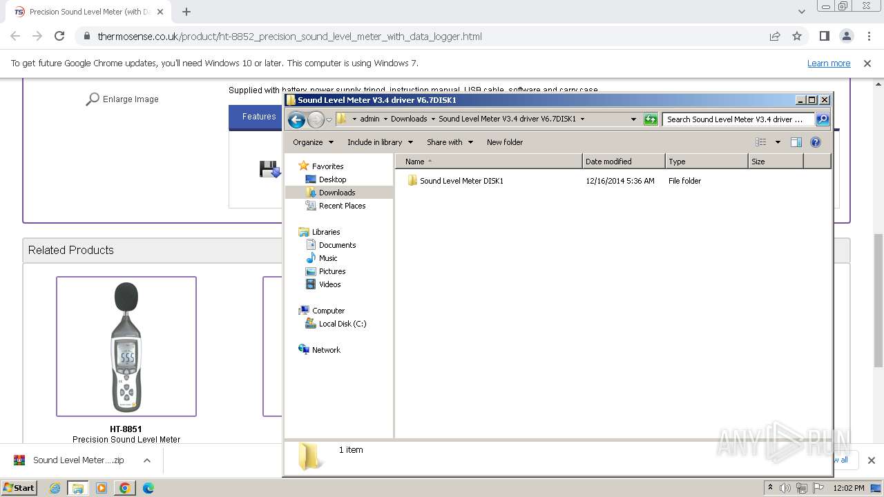Image resolution: width=884 pixels, height=497 pixels.
Task: Open the HT-8851 product thumbnail
Action: [126, 347]
